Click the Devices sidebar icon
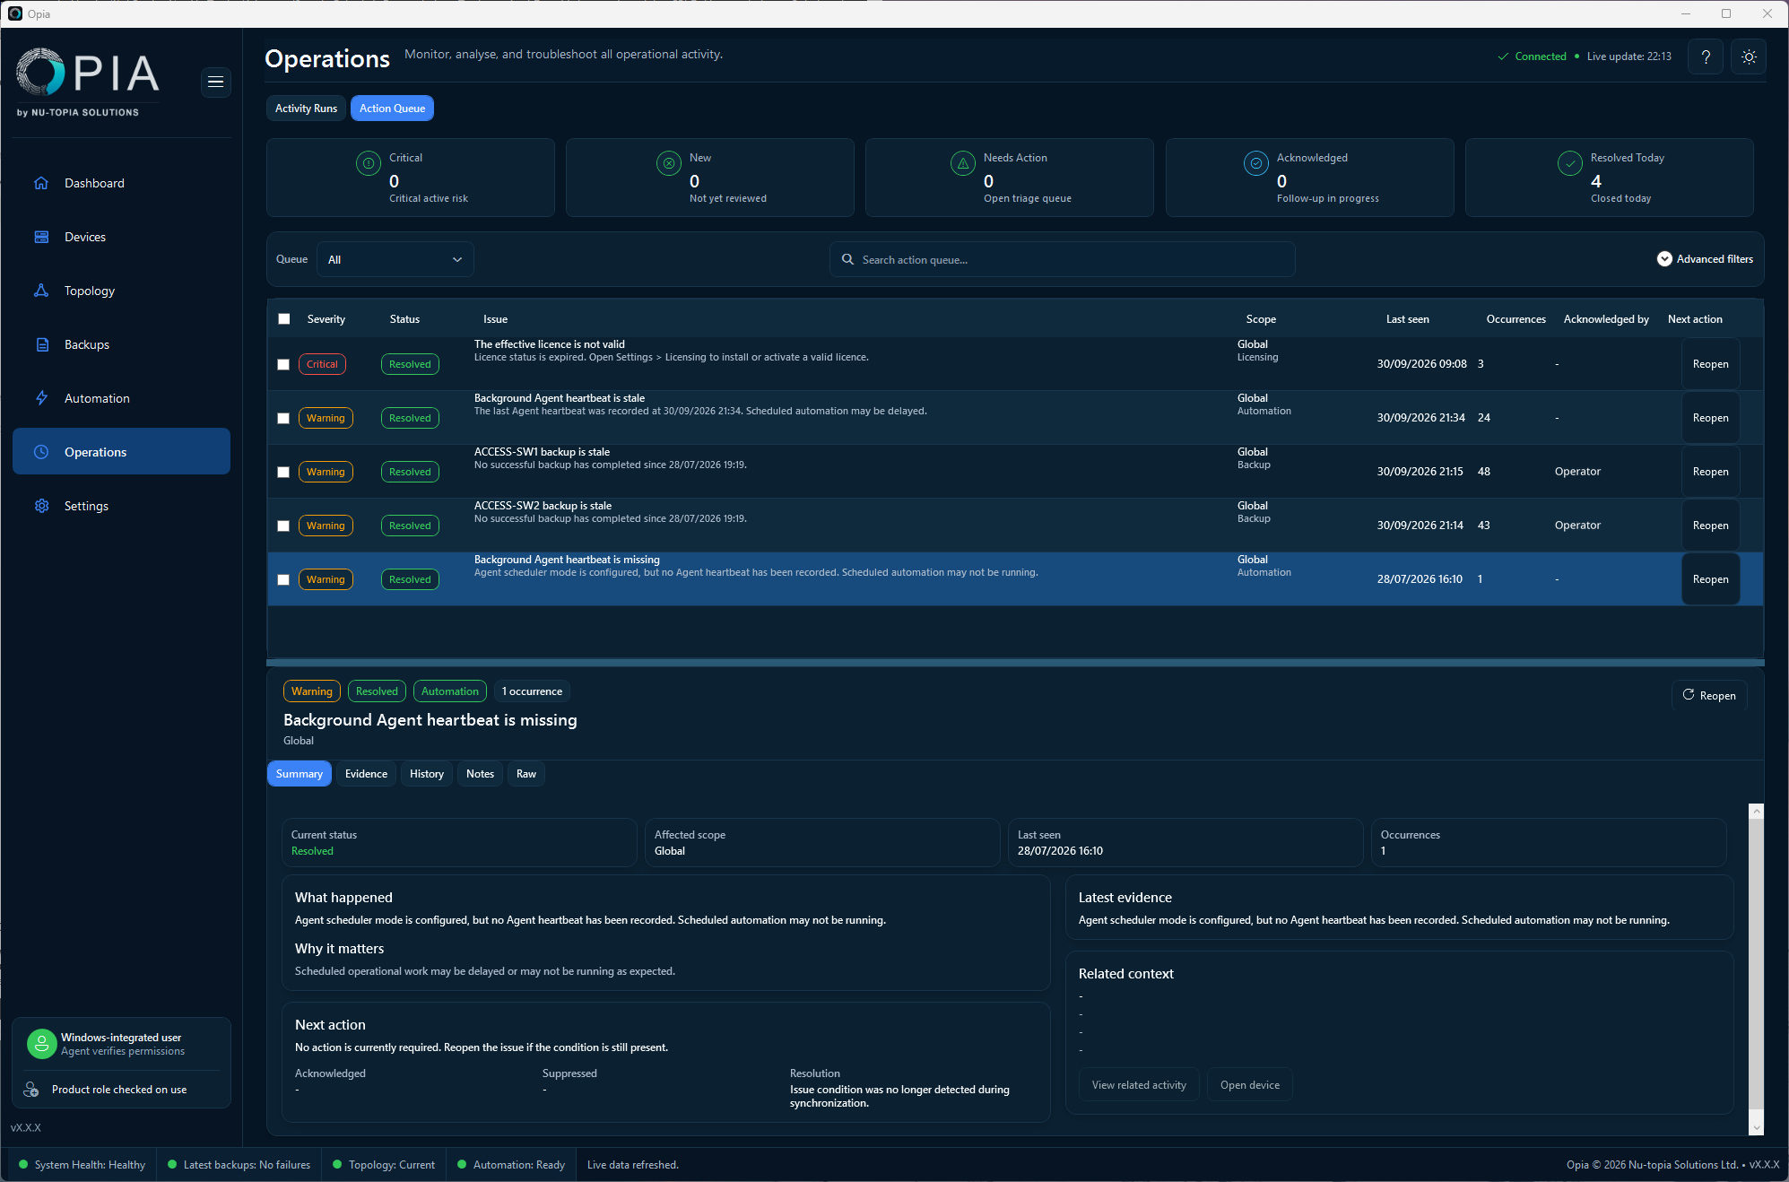This screenshot has height=1182, width=1789. 41,237
